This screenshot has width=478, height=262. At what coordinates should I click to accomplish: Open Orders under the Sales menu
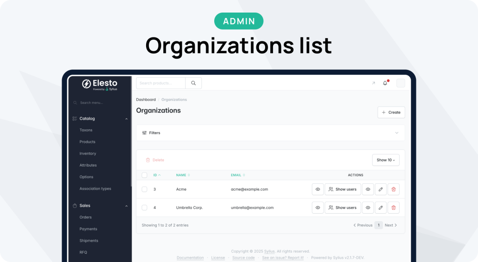(85, 217)
